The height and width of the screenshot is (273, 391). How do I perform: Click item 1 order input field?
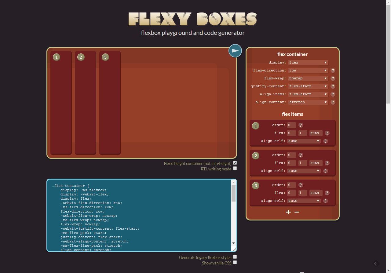[291, 125]
